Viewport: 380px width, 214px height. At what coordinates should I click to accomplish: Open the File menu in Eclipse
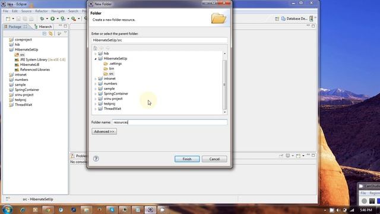pyautogui.click(x=5, y=11)
